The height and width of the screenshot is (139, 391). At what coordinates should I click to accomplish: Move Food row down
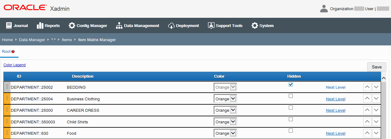tap(376, 133)
